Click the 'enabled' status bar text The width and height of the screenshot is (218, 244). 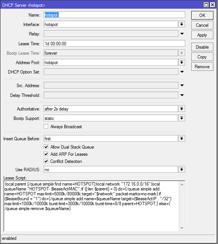9,238
